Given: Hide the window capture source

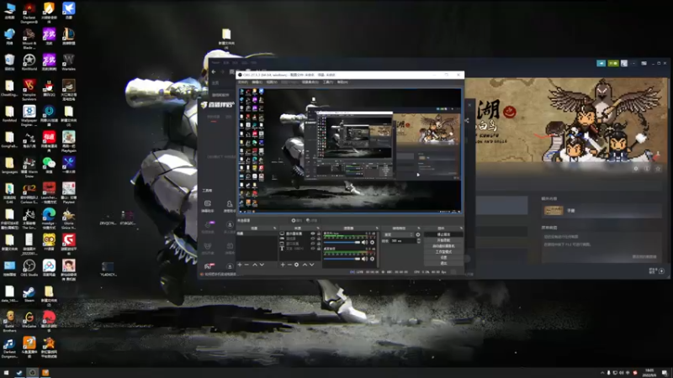Looking at the screenshot, I should [312, 244].
